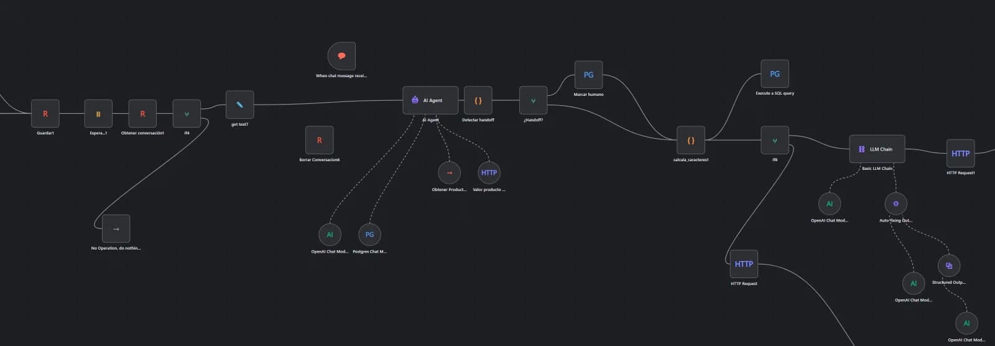Click the 'Borrar Conversacion6' label text
This screenshot has width=995, height=346.
[320, 160]
